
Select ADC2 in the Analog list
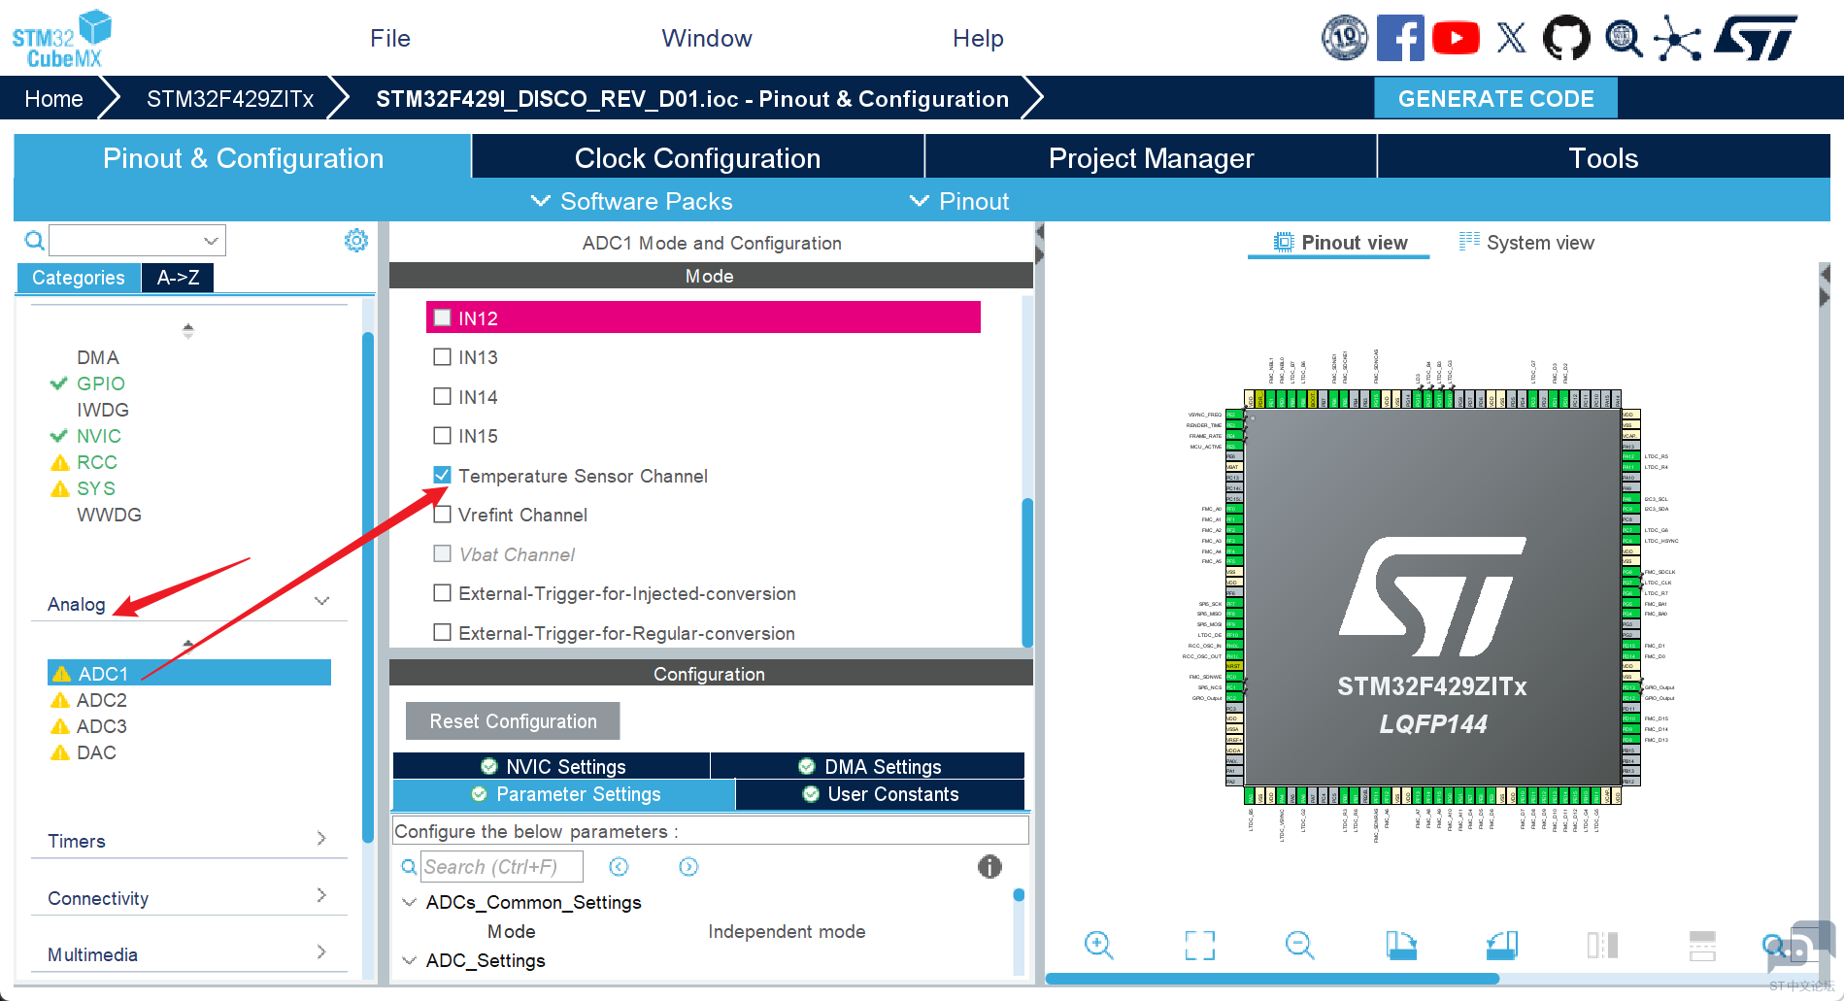[101, 700]
